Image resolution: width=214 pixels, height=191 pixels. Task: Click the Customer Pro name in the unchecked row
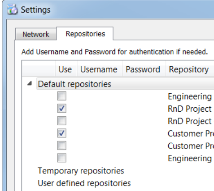191,146
